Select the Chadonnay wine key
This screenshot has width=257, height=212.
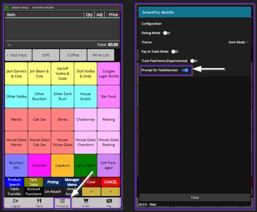tap(86, 120)
